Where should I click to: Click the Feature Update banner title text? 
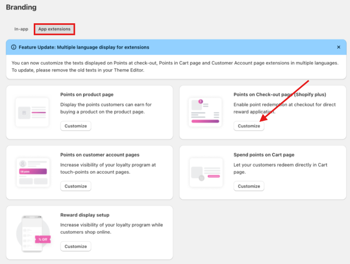83,47
